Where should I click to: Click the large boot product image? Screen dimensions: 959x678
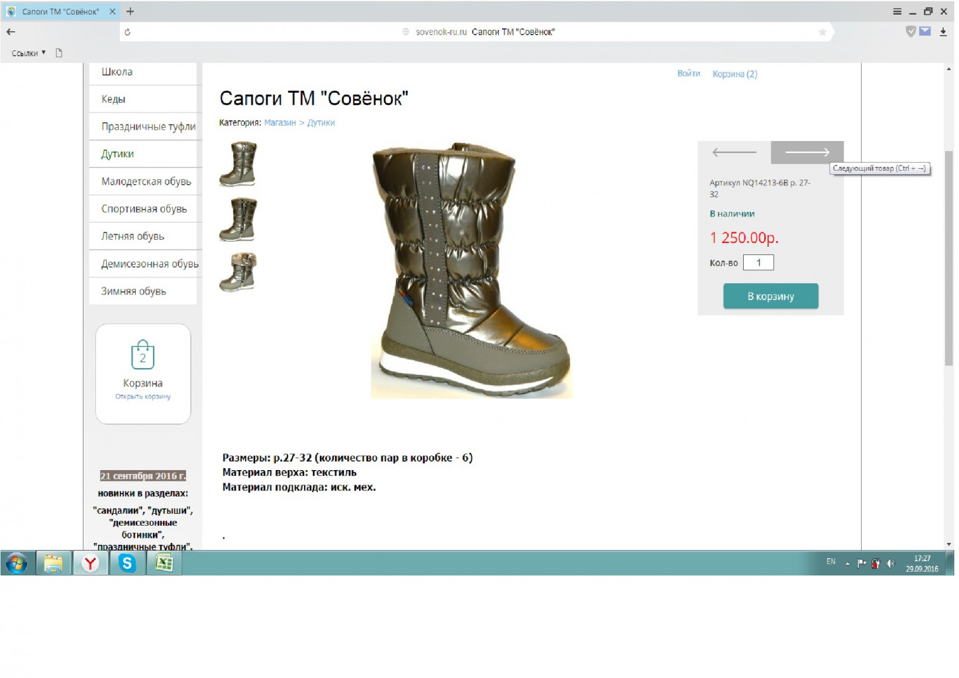pos(472,270)
